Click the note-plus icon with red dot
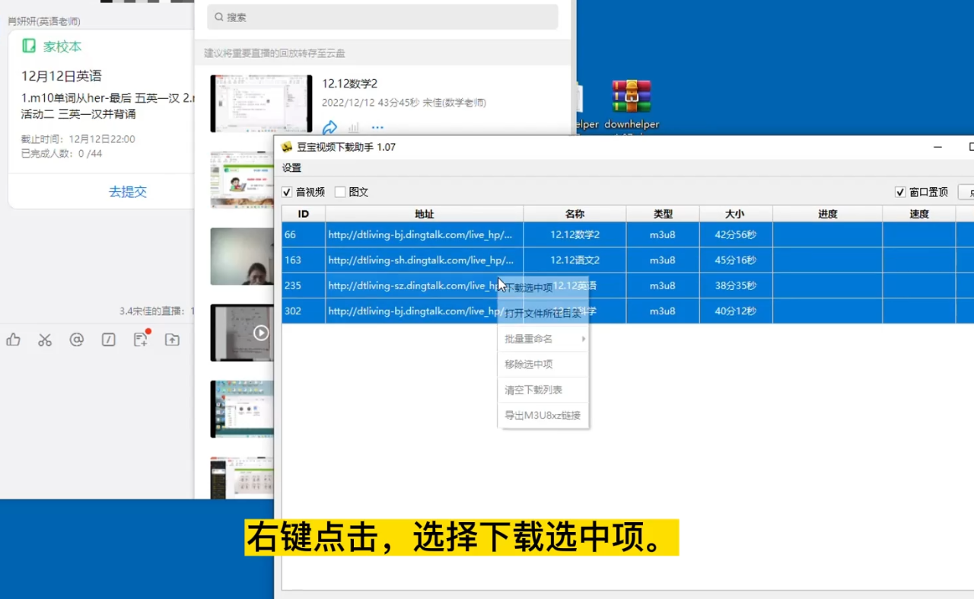Image resolution: width=974 pixels, height=599 pixels. click(141, 339)
